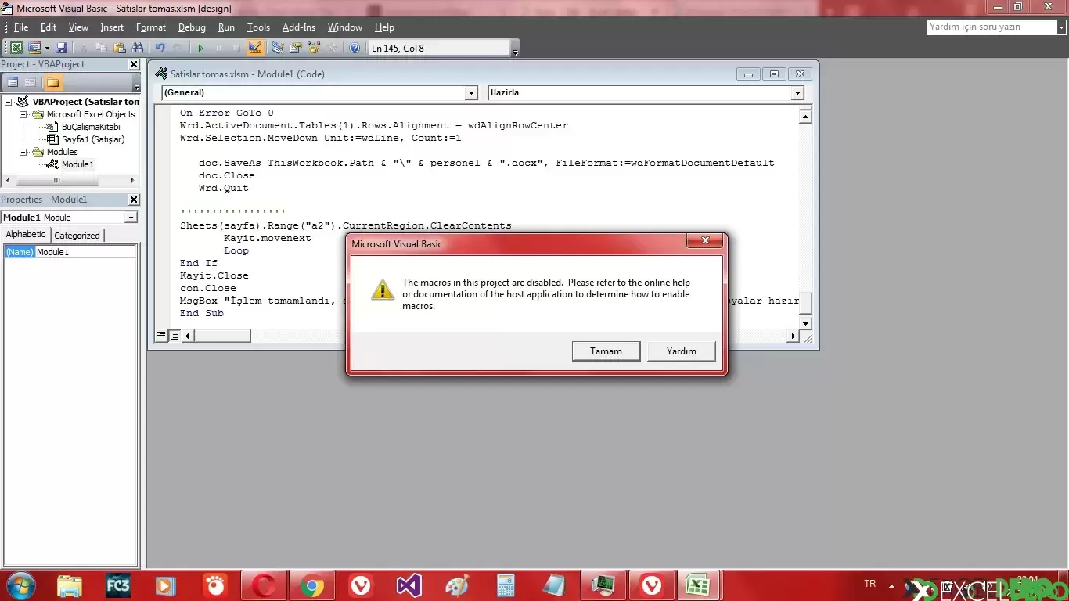
Task: Switch to the Alphabetic tab
Action: coord(26,234)
